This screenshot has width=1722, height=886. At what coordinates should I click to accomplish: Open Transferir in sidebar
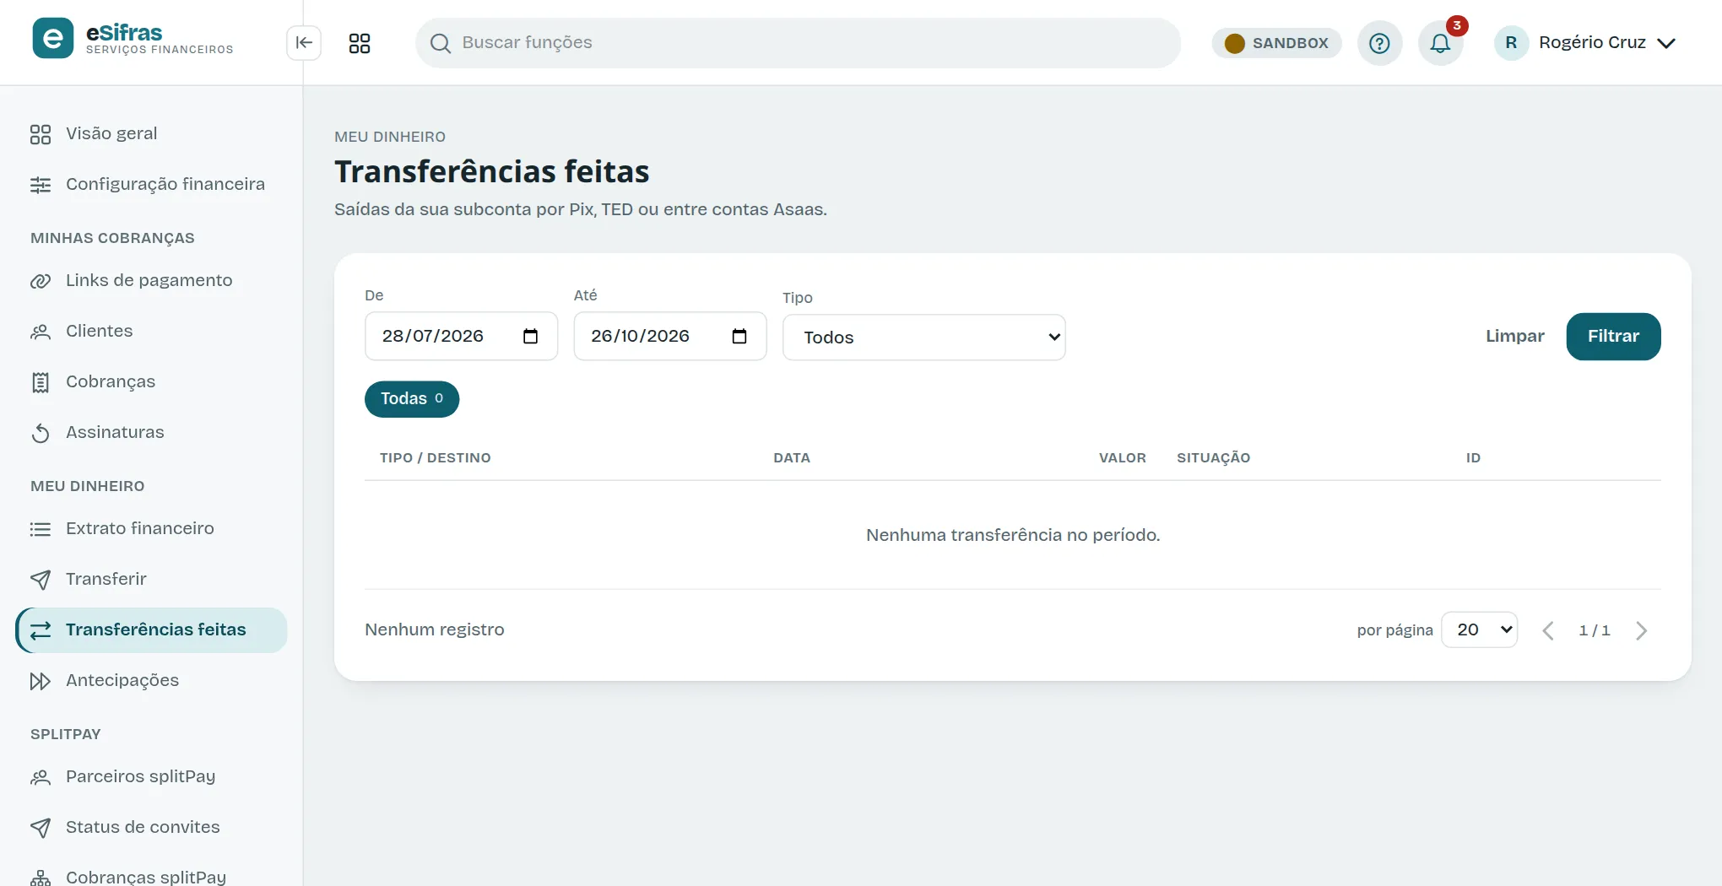pyautogui.click(x=152, y=580)
